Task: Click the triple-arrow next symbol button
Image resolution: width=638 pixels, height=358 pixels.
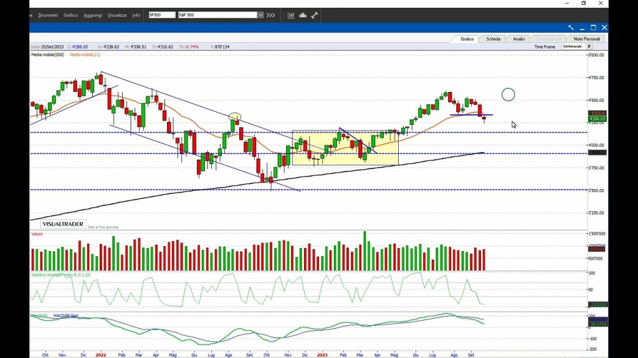Action: 270,15
